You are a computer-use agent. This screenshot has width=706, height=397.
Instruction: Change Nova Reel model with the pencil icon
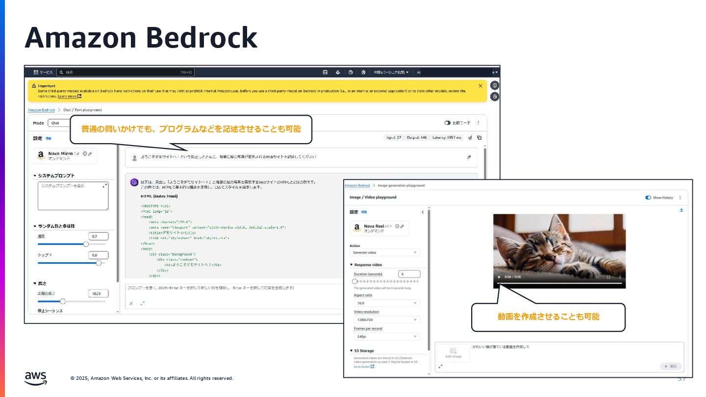point(402,226)
